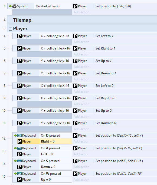Viewport: 157px width, 185px height.
Task: Click the Keyboard icon on the W pressed event
Action: click(19, 174)
